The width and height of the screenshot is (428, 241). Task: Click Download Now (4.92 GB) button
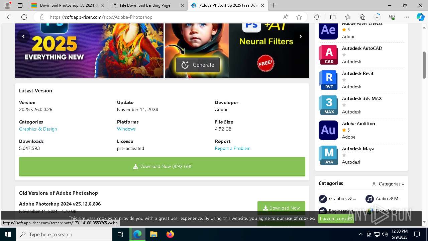pos(162,166)
